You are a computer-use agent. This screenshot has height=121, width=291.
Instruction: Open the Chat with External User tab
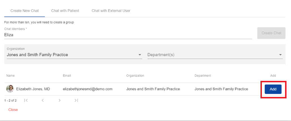pos(111,11)
